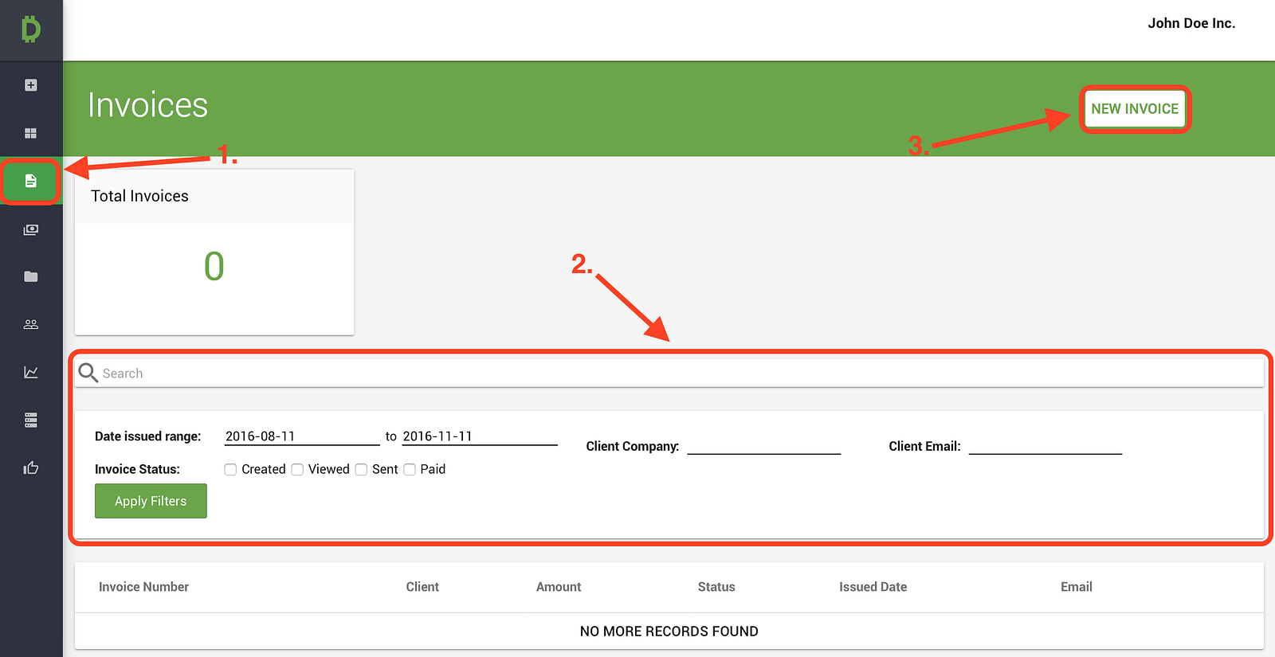1275x657 pixels.
Task: Open the plus/add icon in sidebar
Action: pos(31,85)
